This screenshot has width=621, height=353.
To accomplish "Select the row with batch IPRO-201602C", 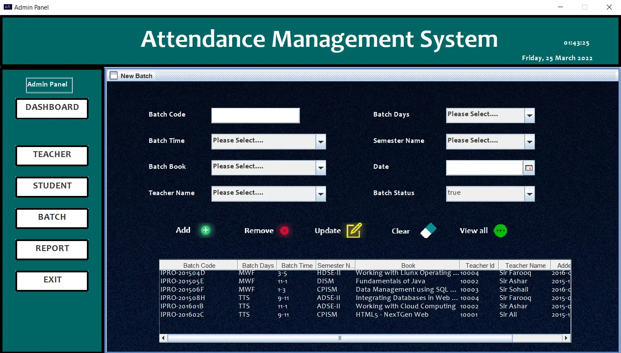I will (365, 315).
